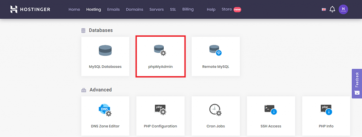362x137 pixels.
Task: Click the 'PHP Info' label
Action: [326, 126]
